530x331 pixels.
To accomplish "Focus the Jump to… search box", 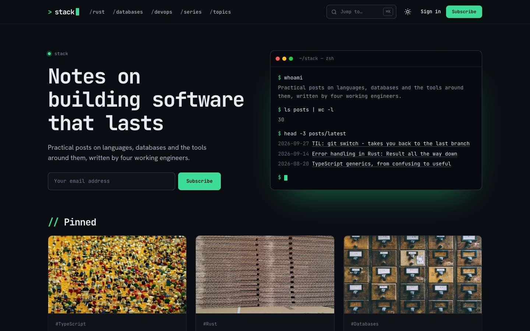I will [x=361, y=12].
